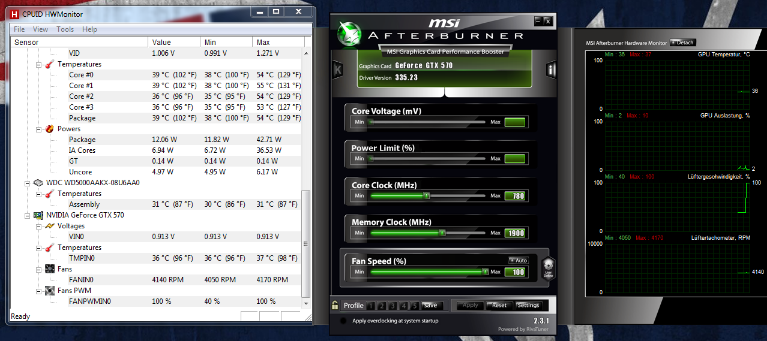Select profile slot 5 in Afterburner
767x341 pixels.
pos(414,306)
